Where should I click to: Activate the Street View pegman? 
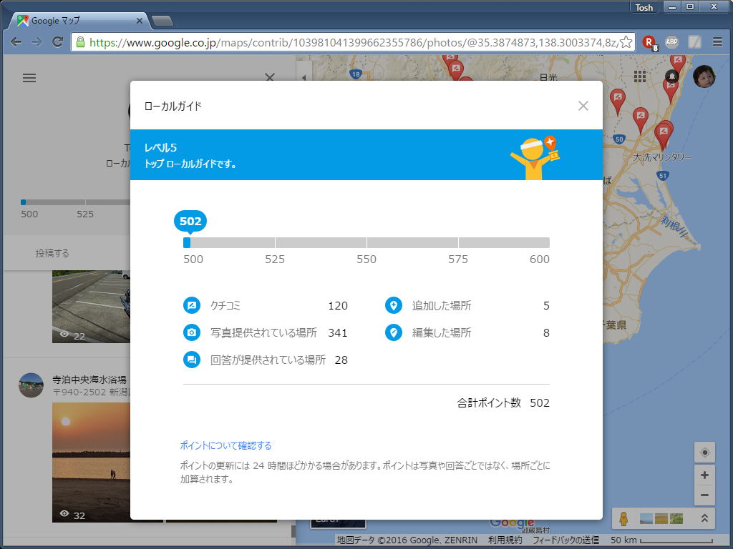click(x=623, y=518)
